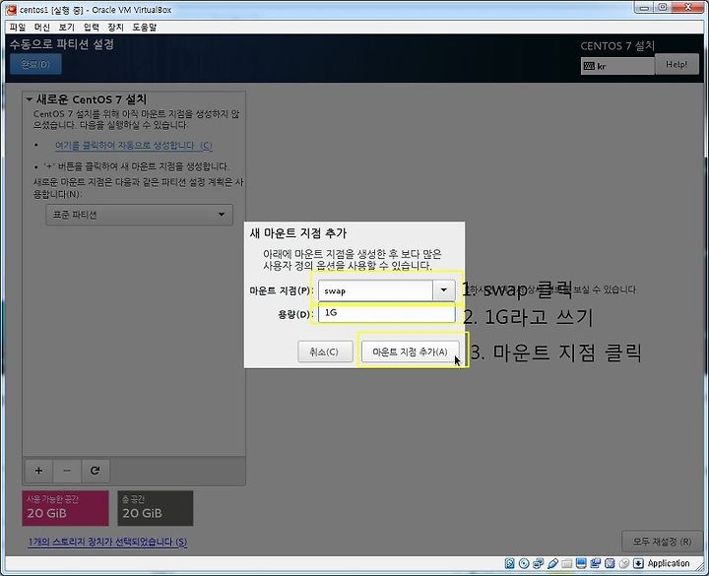Viewport: 709px width, 576px height.
Task: Open the 입력 menu
Action: (x=91, y=28)
